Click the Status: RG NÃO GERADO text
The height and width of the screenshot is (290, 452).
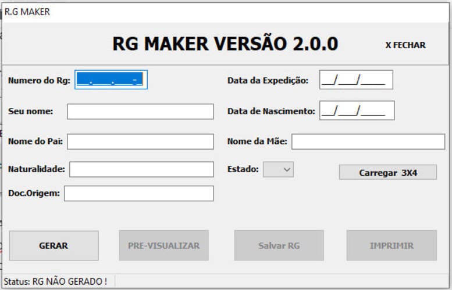click(x=55, y=281)
